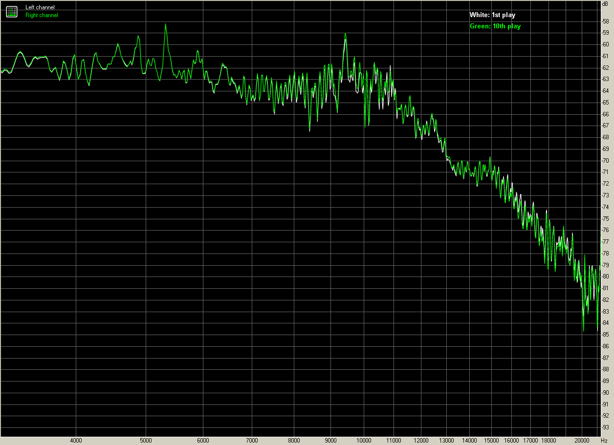Select the green "Right channel" legend label

click(x=42, y=15)
